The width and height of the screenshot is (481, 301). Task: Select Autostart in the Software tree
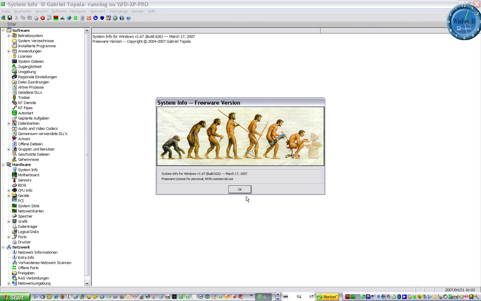25,113
